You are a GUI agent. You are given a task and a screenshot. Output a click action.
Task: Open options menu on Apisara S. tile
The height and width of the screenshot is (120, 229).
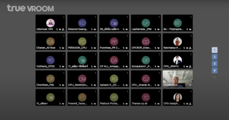pos(127,73)
